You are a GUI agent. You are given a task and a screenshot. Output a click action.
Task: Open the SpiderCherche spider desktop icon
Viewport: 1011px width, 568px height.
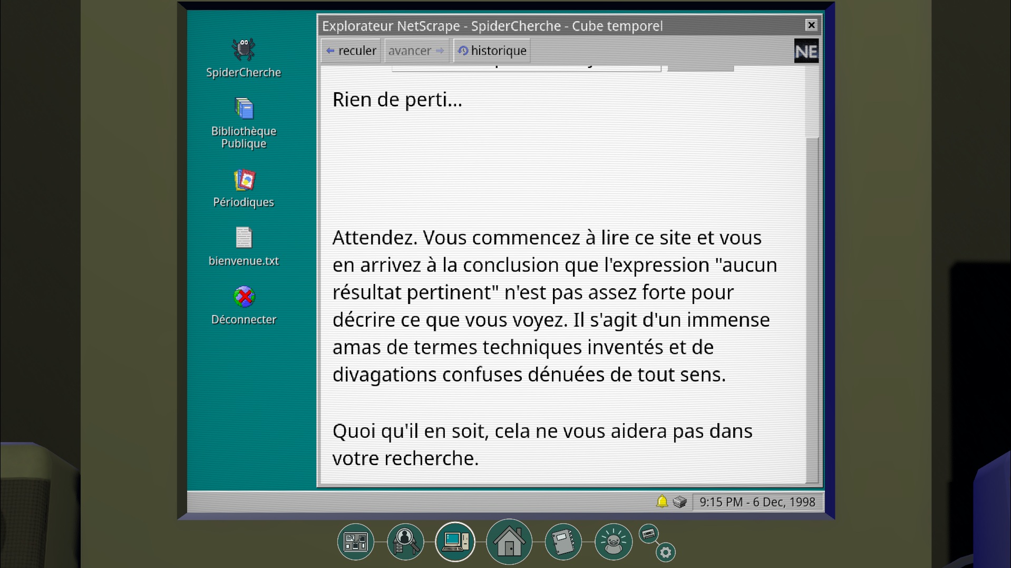[244, 50]
